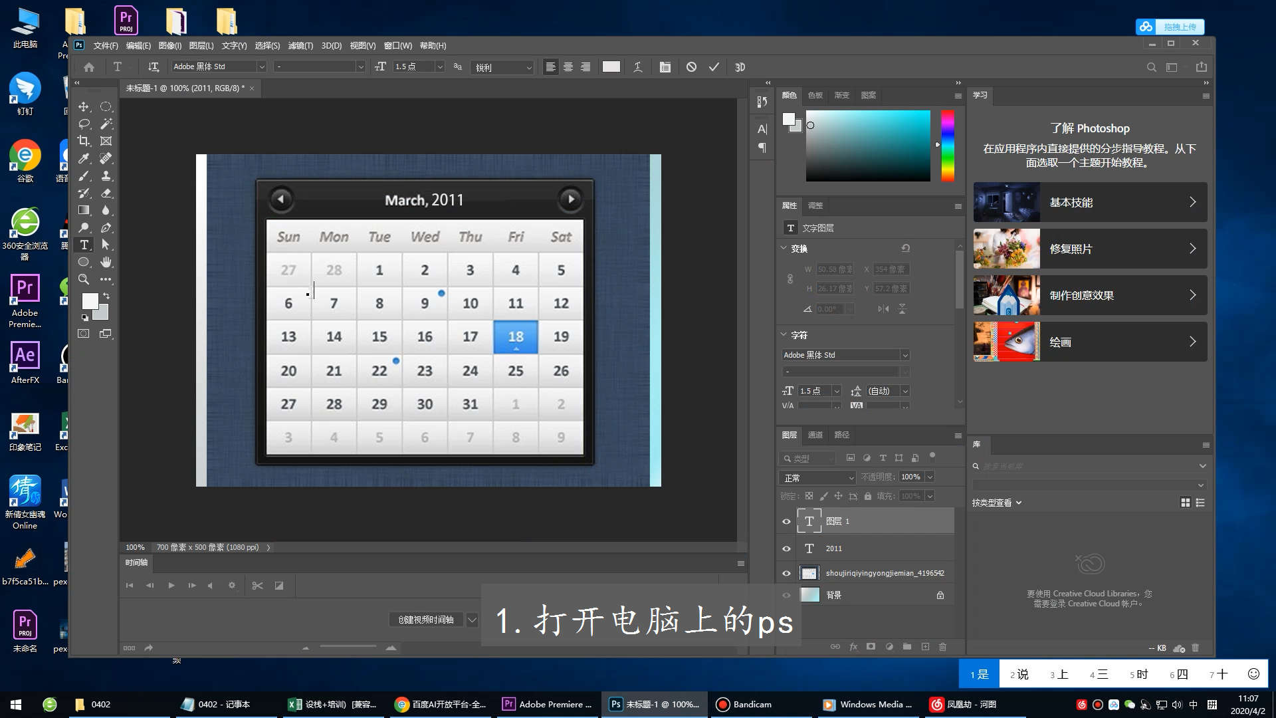Toggle visibility of layer 图层 1

pyautogui.click(x=786, y=521)
